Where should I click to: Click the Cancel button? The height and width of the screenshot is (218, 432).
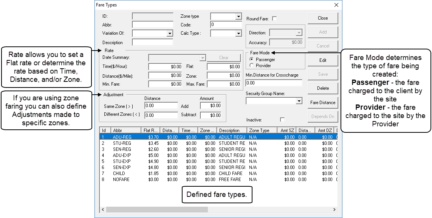[323, 46]
